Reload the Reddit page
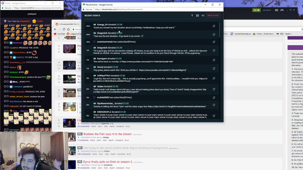The width and height of the screenshot is (303, 170). click(x=64, y=29)
